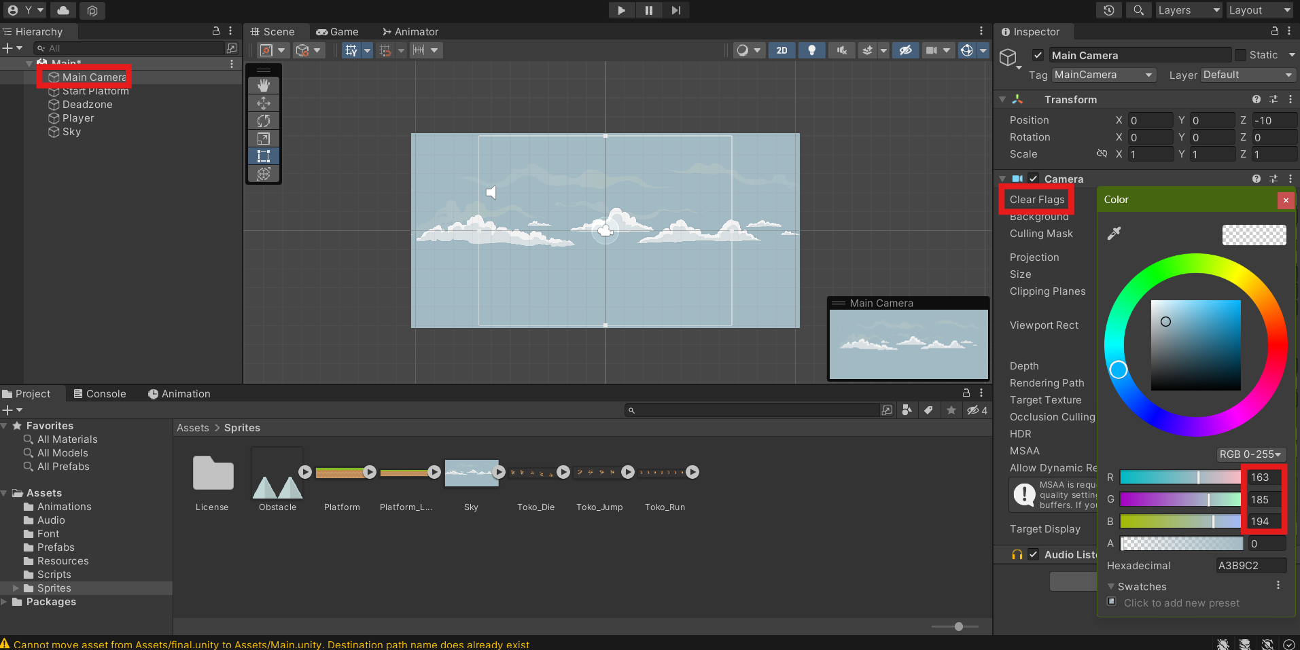Close the Color picker window
Image resolution: width=1300 pixels, height=650 pixels.
click(x=1285, y=200)
